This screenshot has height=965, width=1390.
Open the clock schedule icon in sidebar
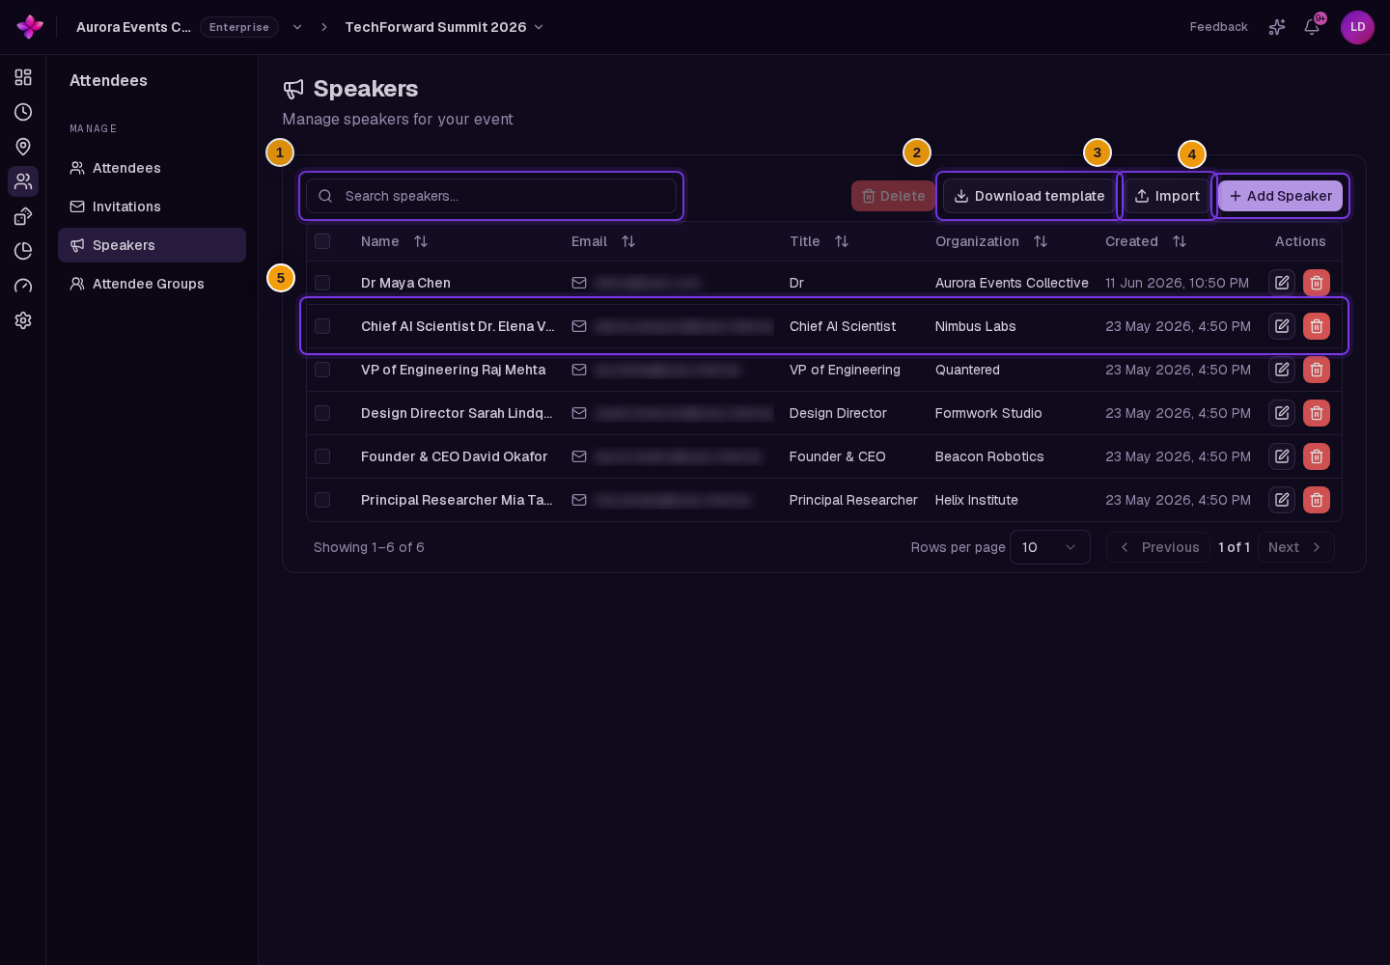click(23, 112)
